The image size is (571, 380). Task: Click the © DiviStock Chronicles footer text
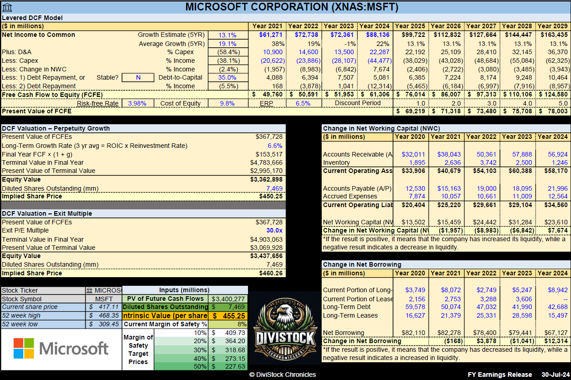283,375
